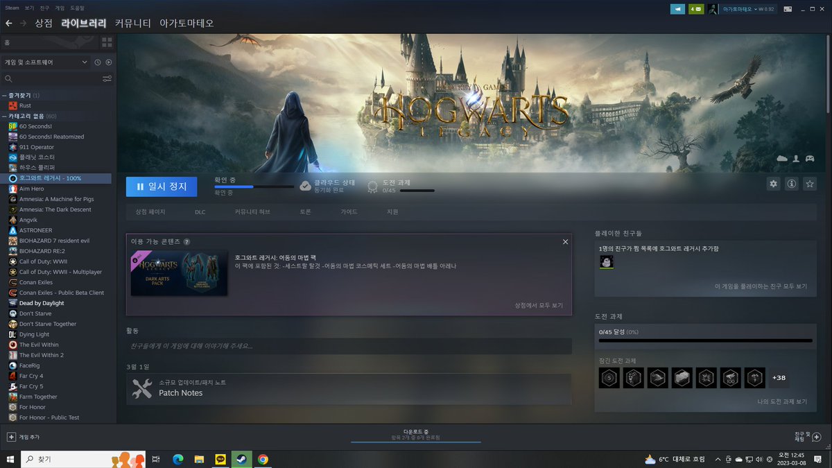Show hidden system tray icons
This screenshot has width=832, height=468.
(718, 459)
